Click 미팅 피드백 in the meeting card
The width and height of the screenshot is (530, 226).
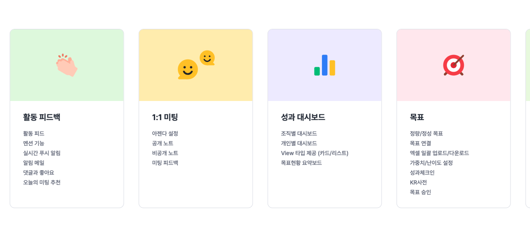pyautogui.click(x=165, y=163)
